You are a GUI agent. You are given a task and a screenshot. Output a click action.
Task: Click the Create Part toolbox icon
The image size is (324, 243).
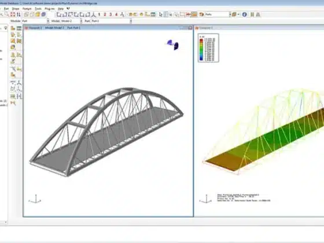click(x=13, y=28)
